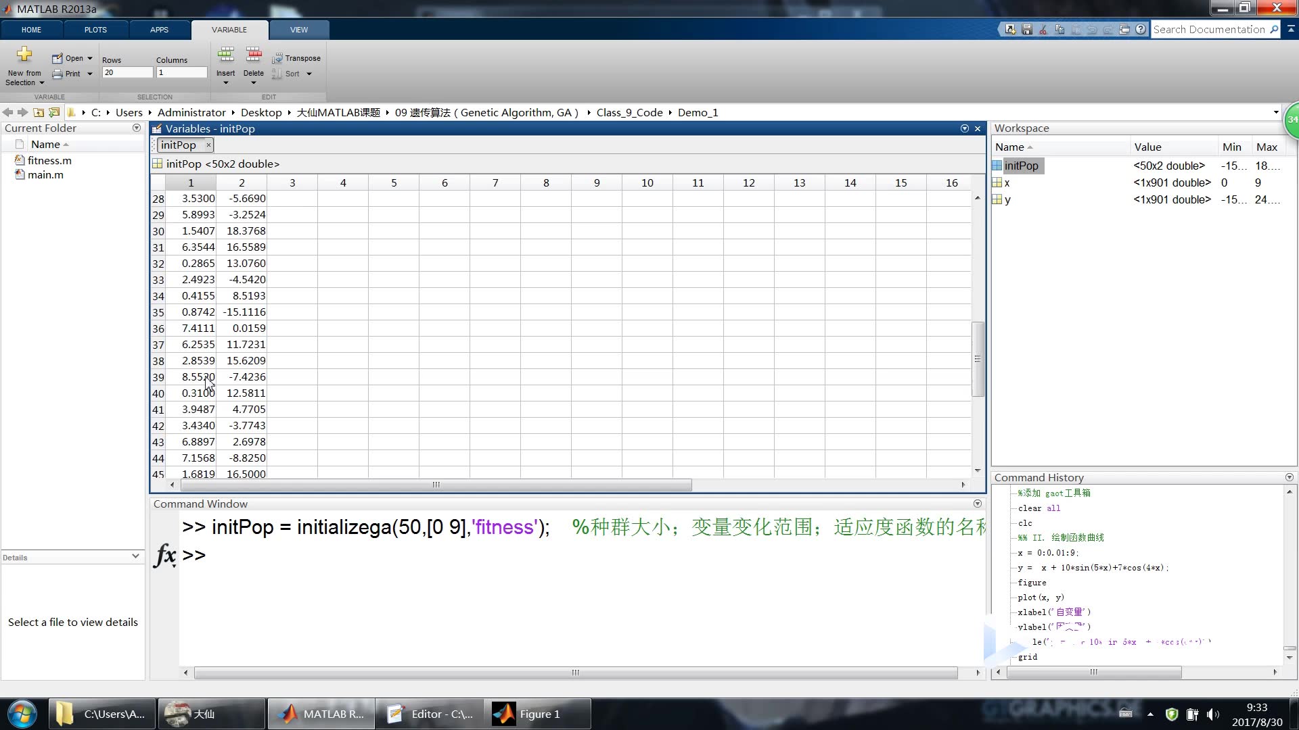Click the Insert rows icon
Screen dimensions: 1299x730
click(x=226, y=54)
